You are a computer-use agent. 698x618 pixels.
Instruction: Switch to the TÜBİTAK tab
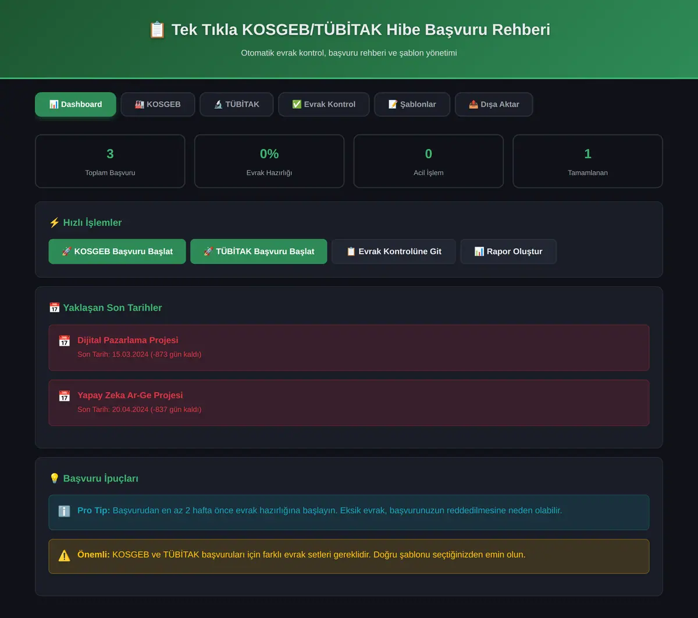[237, 104]
